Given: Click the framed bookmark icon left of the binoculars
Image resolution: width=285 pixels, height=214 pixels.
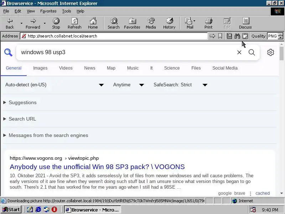Looking at the screenshot, I should (x=229, y=36).
